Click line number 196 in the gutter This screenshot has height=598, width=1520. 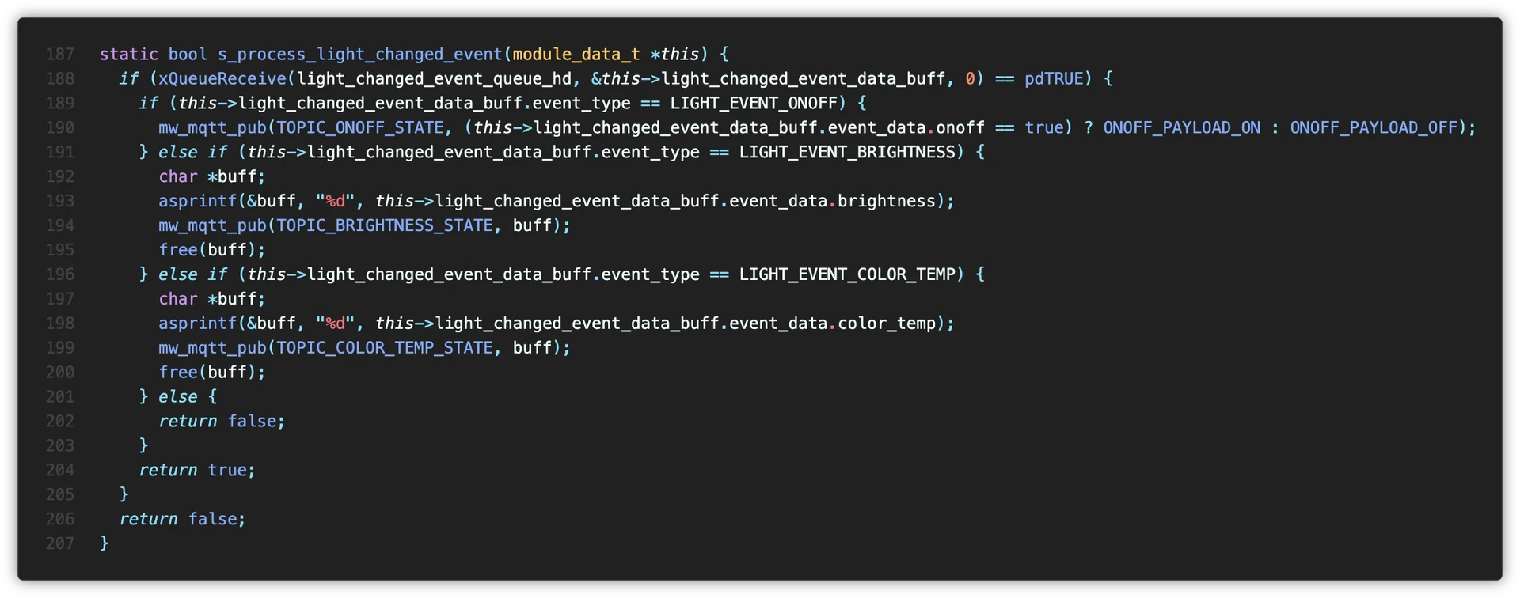click(x=60, y=274)
